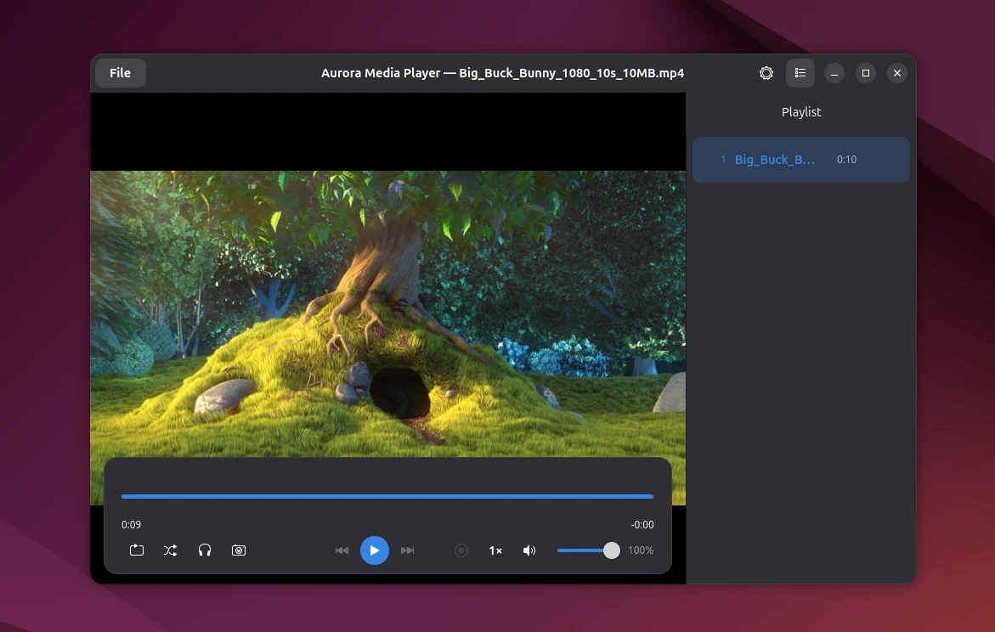Toggle repeat/loop playback
The width and height of the screenshot is (995, 632).
(137, 550)
